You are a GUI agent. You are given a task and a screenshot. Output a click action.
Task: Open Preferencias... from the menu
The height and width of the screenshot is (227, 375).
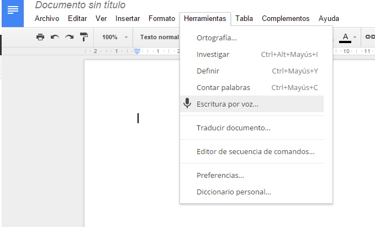tap(220, 175)
